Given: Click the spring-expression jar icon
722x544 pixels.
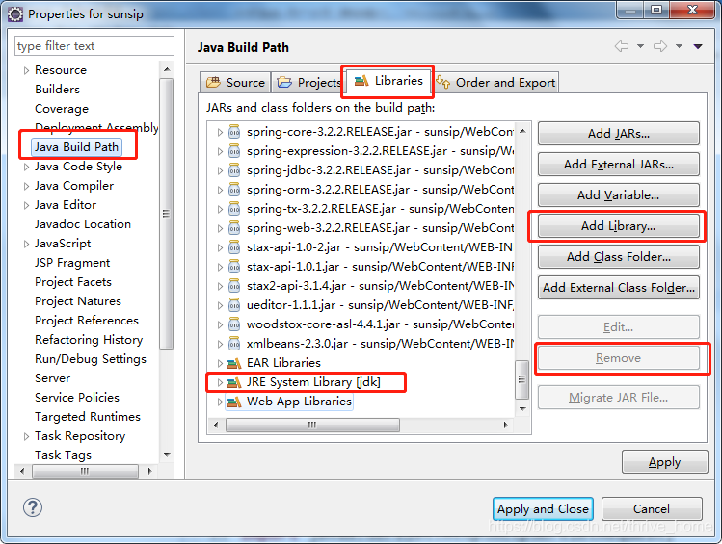Looking at the screenshot, I should click(x=234, y=151).
